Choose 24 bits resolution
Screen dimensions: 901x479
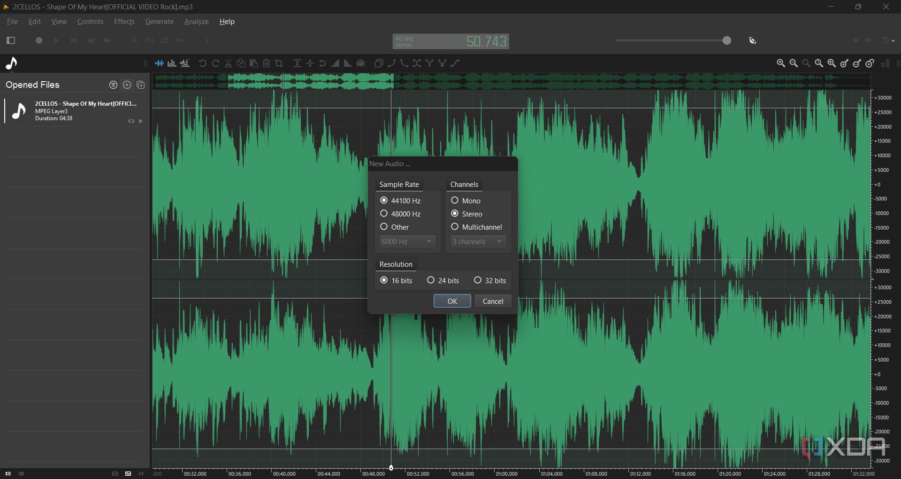443,280
